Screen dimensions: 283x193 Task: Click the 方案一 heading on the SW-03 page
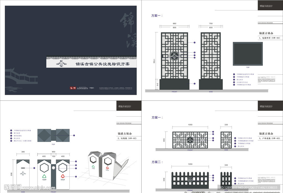(x=157, y=117)
